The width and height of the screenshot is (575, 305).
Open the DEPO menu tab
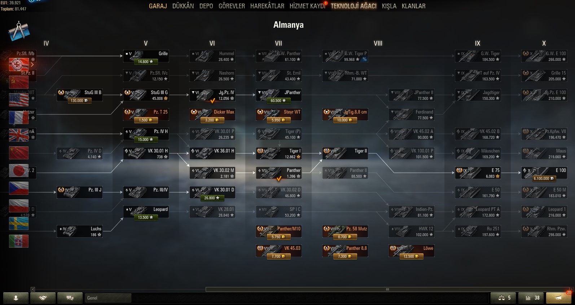[x=206, y=6]
